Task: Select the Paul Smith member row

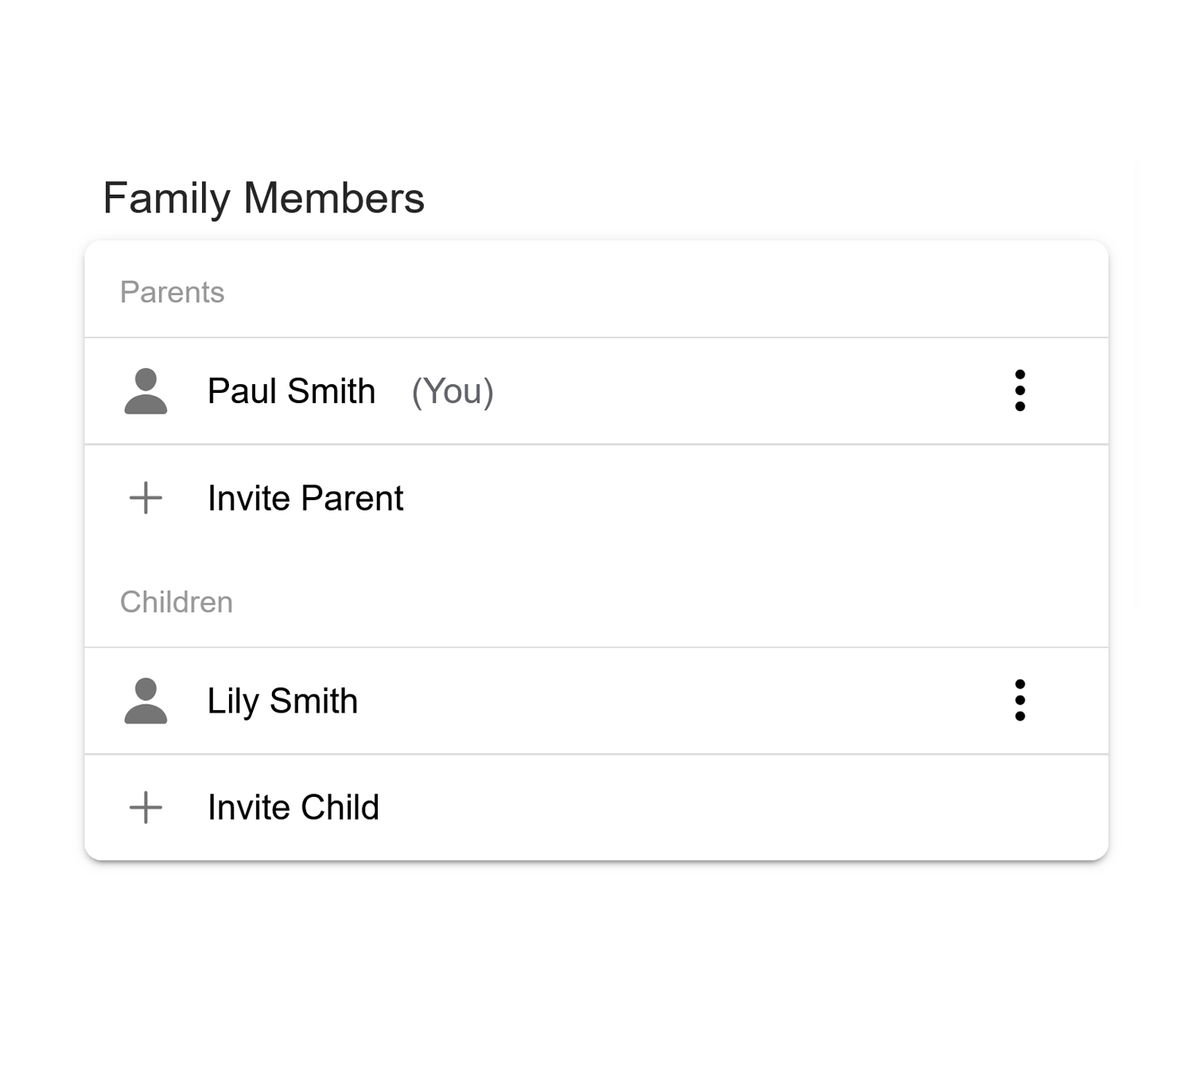Action: tap(557, 390)
